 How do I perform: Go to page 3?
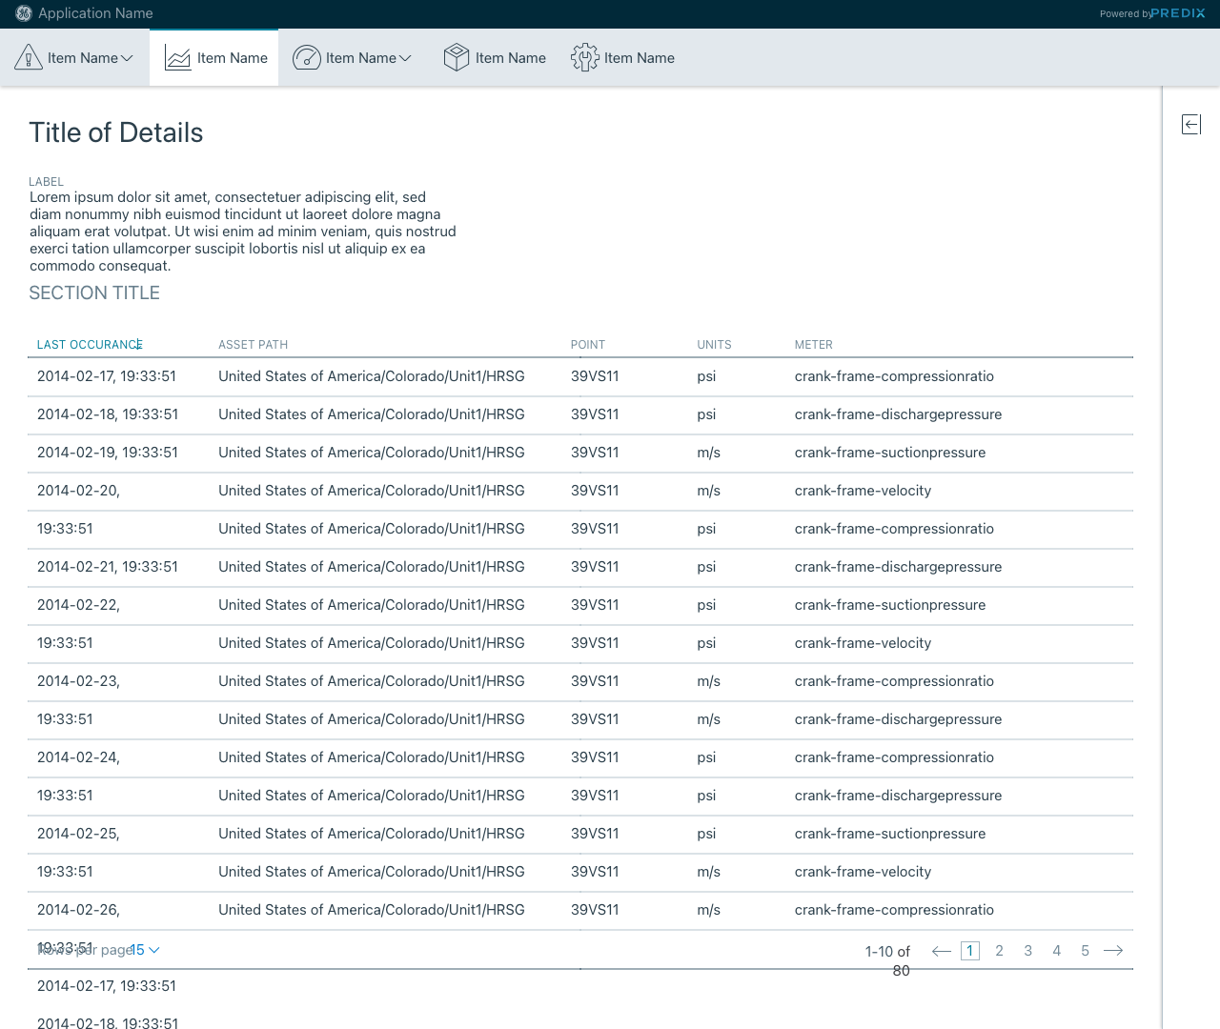(x=1027, y=951)
